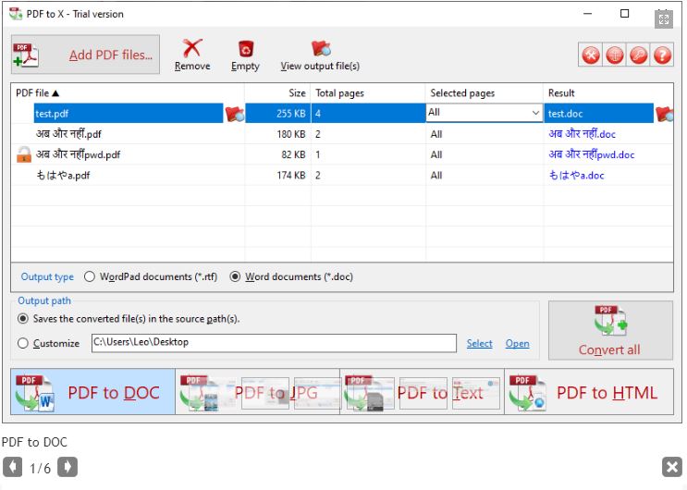Screen dimensions: 687x490
Task: Switch to the PDF to JPG mode
Action: tap(258, 392)
